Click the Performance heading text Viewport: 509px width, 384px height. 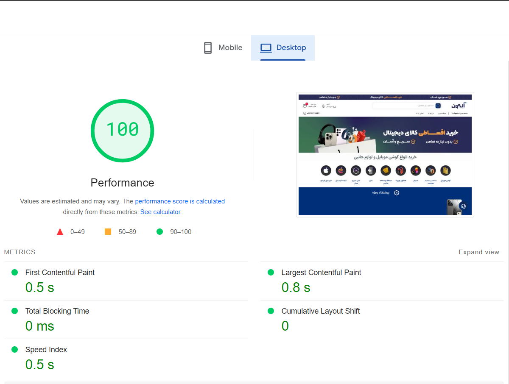pyautogui.click(x=122, y=183)
